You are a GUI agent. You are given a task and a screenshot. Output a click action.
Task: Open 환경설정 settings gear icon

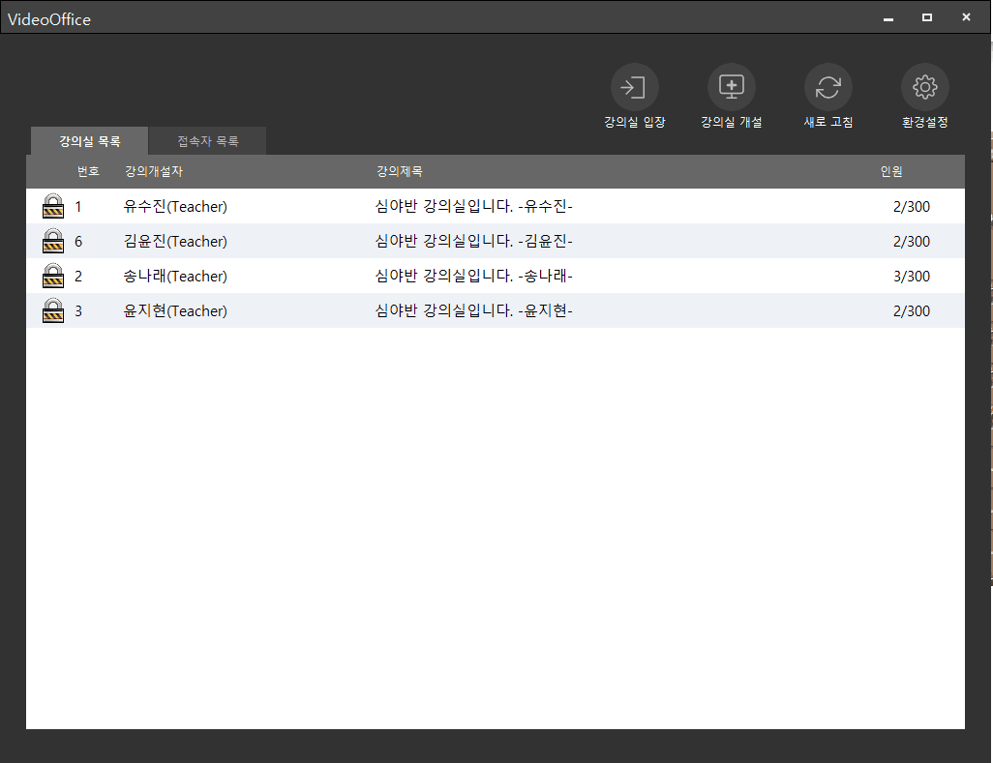924,88
